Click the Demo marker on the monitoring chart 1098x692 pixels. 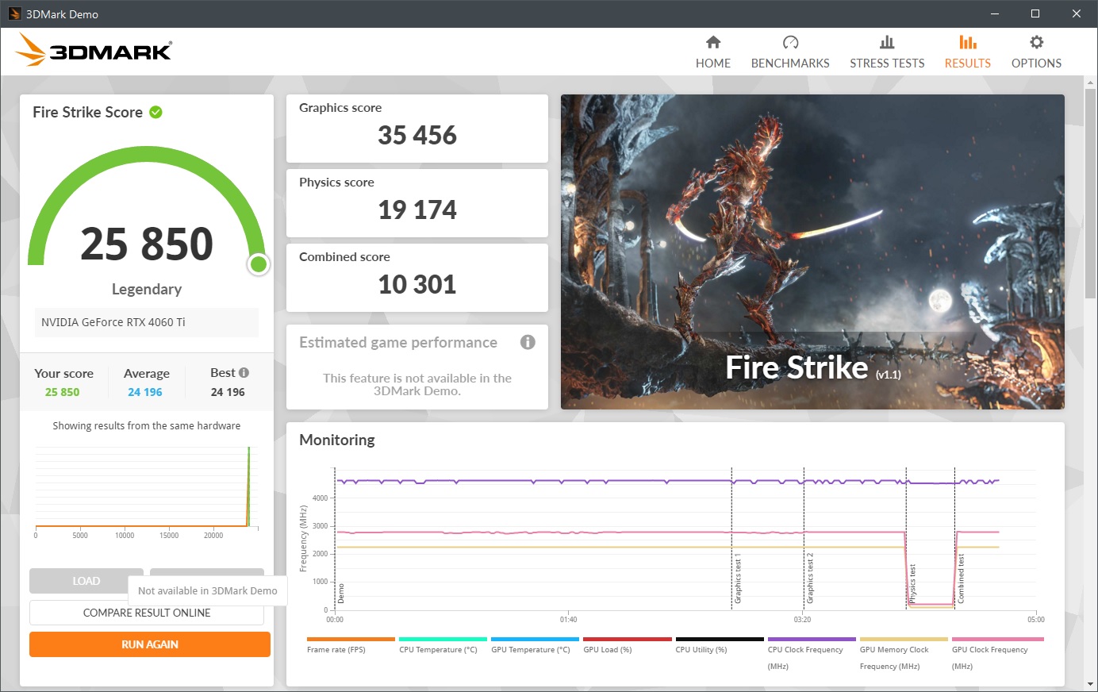[x=341, y=593]
